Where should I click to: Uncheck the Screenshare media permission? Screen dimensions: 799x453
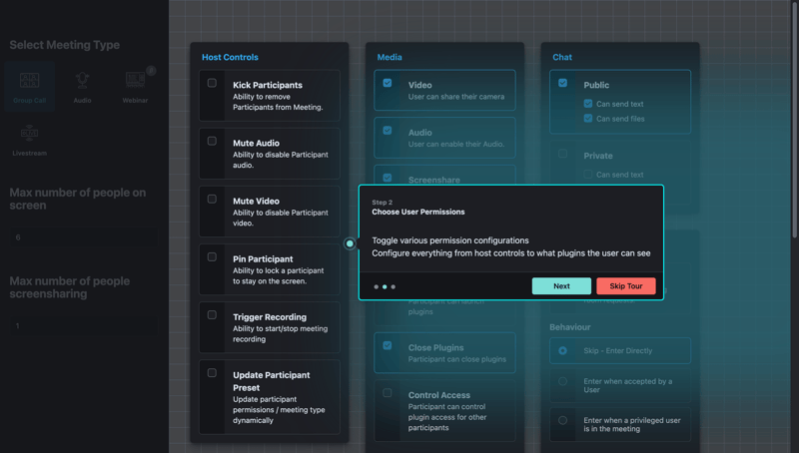[388, 178]
